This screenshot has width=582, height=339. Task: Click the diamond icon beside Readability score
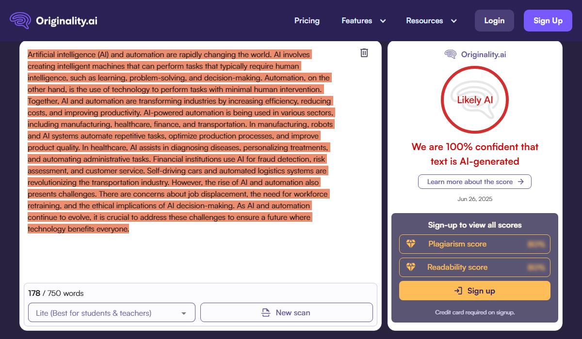pos(411,267)
